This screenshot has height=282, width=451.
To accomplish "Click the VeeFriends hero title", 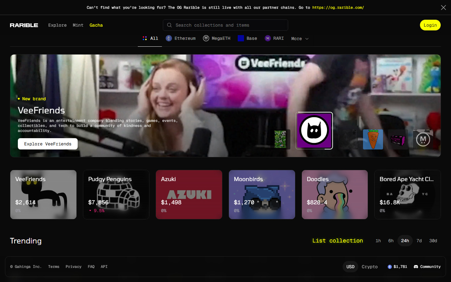I will point(41,110).
